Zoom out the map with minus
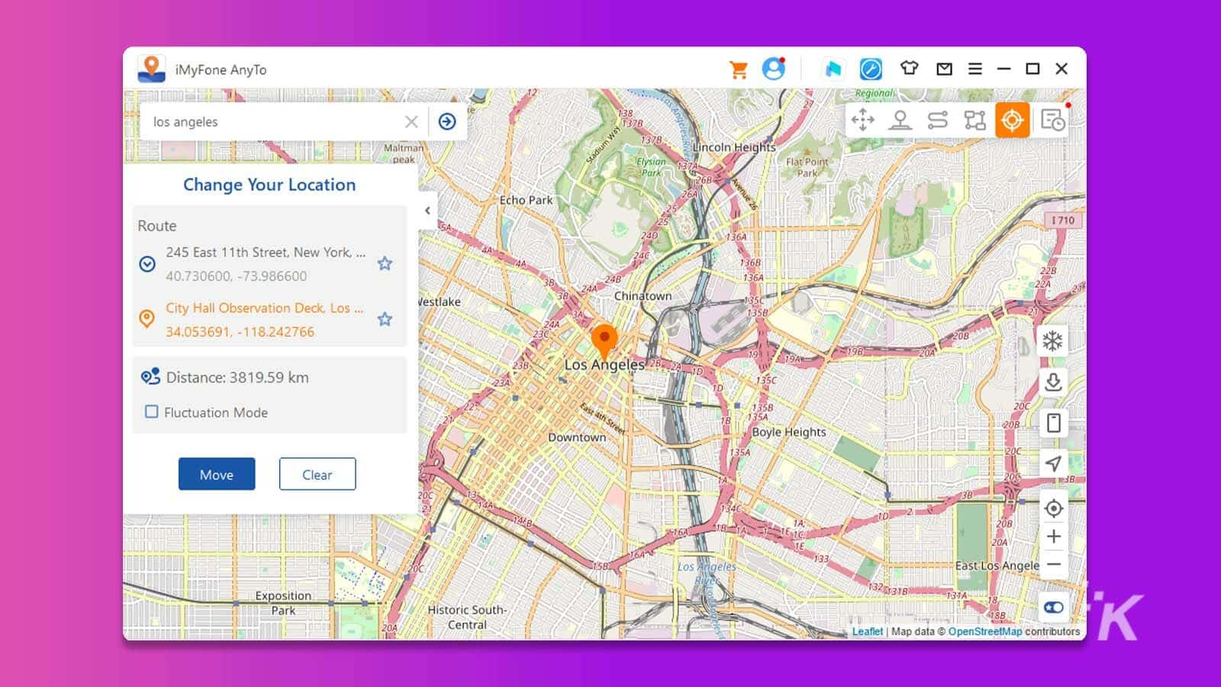 click(x=1053, y=565)
